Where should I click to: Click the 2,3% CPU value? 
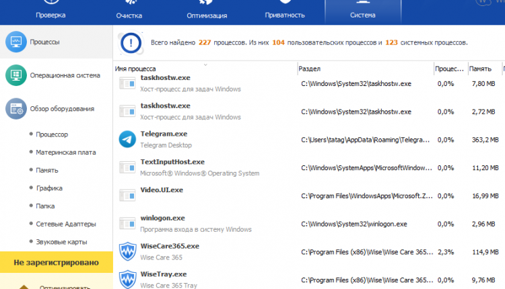(x=446, y=252)
